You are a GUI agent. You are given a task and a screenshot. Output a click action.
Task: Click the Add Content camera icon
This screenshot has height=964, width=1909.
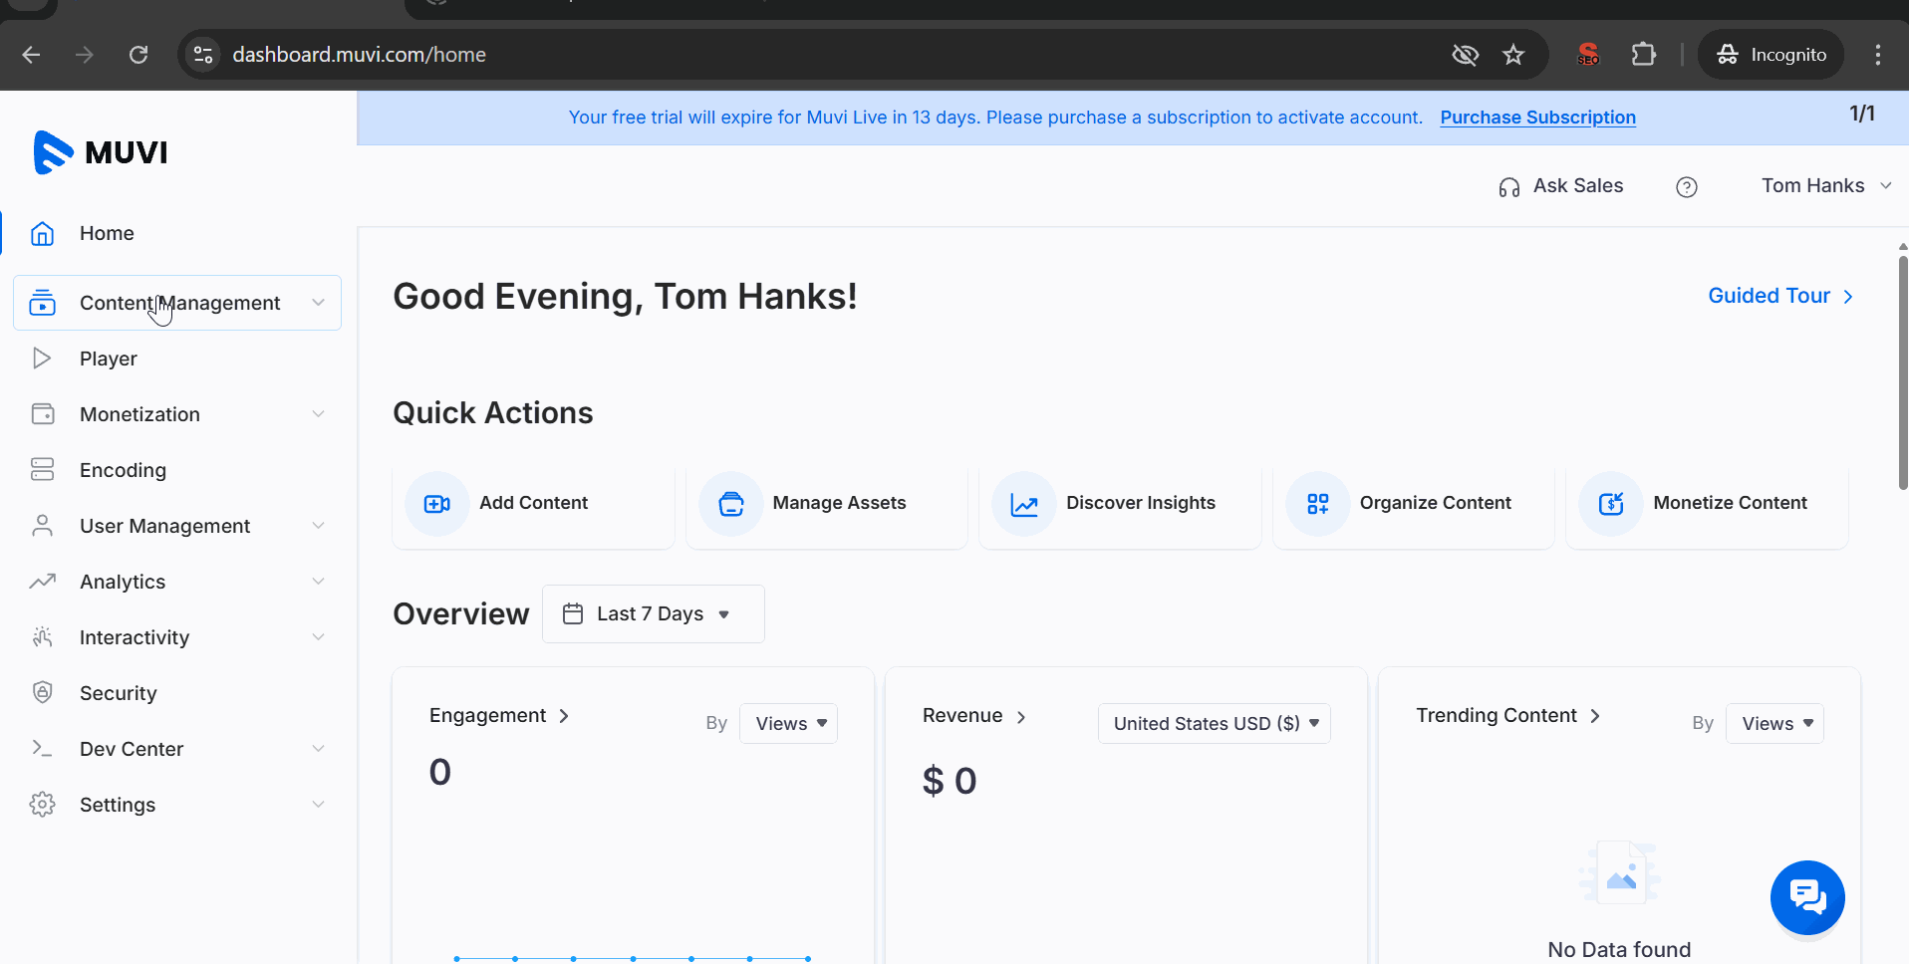coord(436,504)
